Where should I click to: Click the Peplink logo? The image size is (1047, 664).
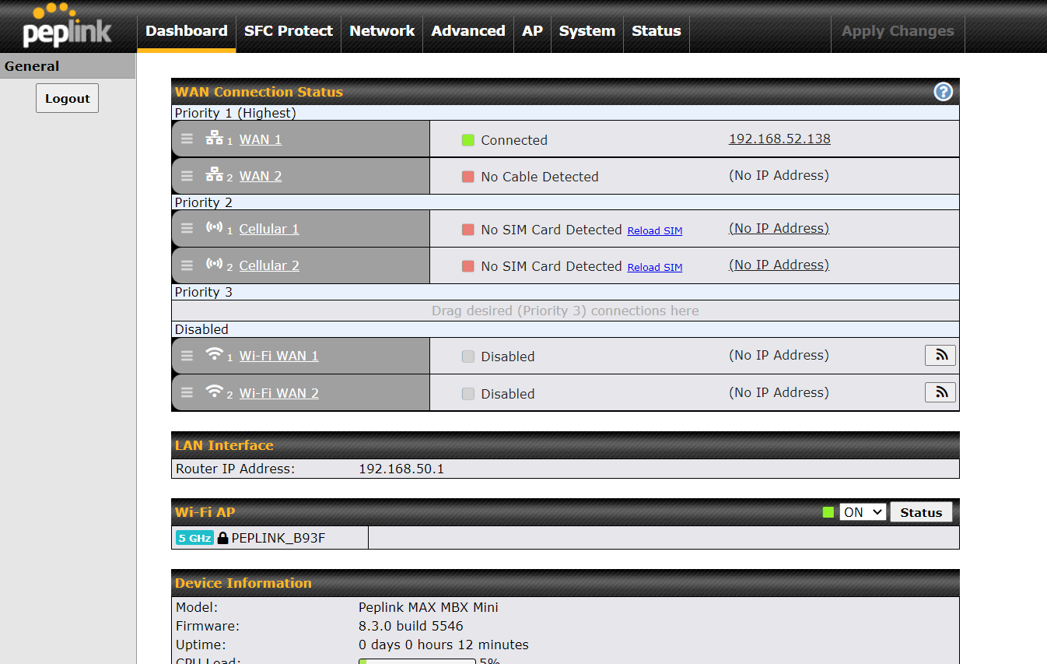coord(67,26)
